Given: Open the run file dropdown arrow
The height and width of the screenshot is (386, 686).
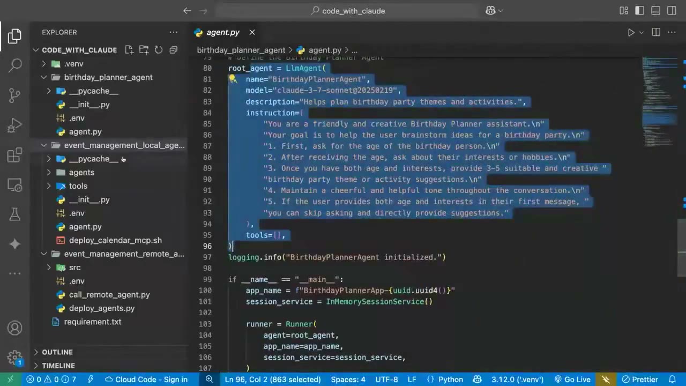Looking at the screenshot, I should [x=641, y=32].
